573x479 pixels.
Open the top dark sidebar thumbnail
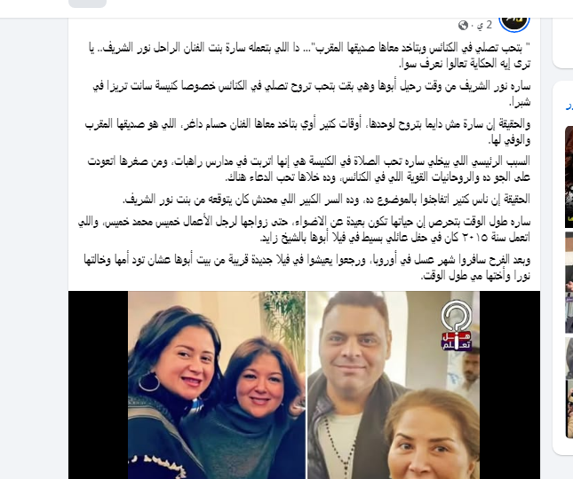tap(569, 177)
